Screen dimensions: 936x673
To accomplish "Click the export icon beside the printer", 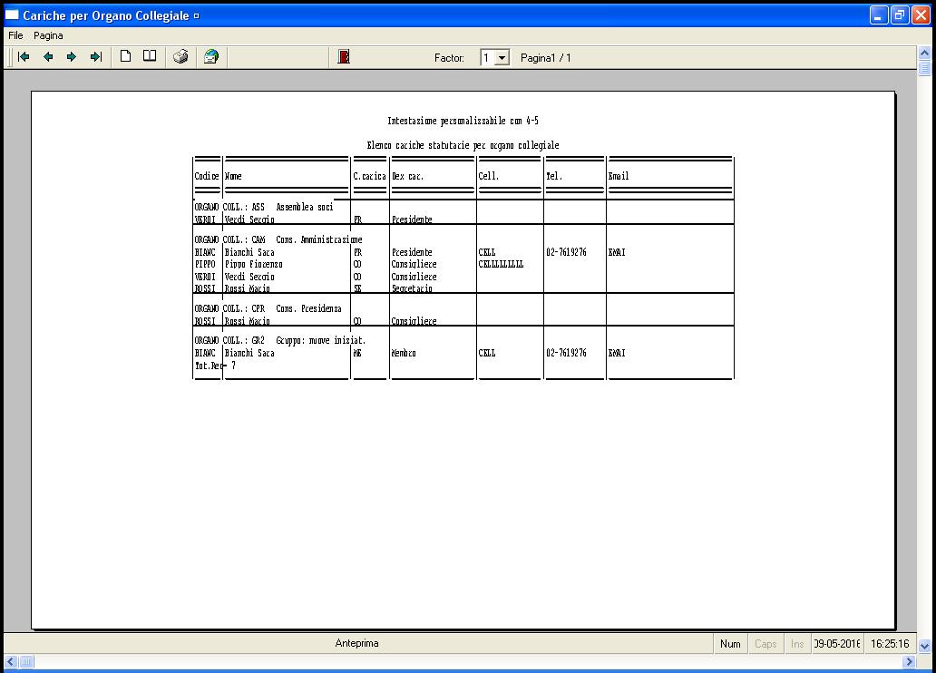I will click(211, 57).
